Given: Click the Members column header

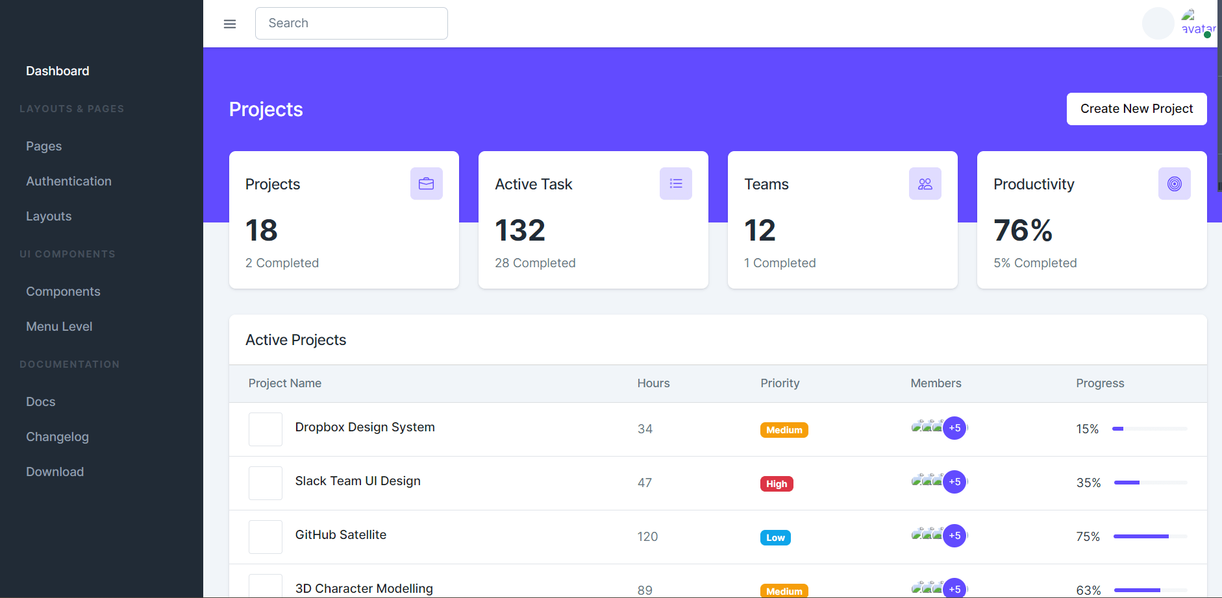Looking at the screenshot, I should tap(936, 383).
